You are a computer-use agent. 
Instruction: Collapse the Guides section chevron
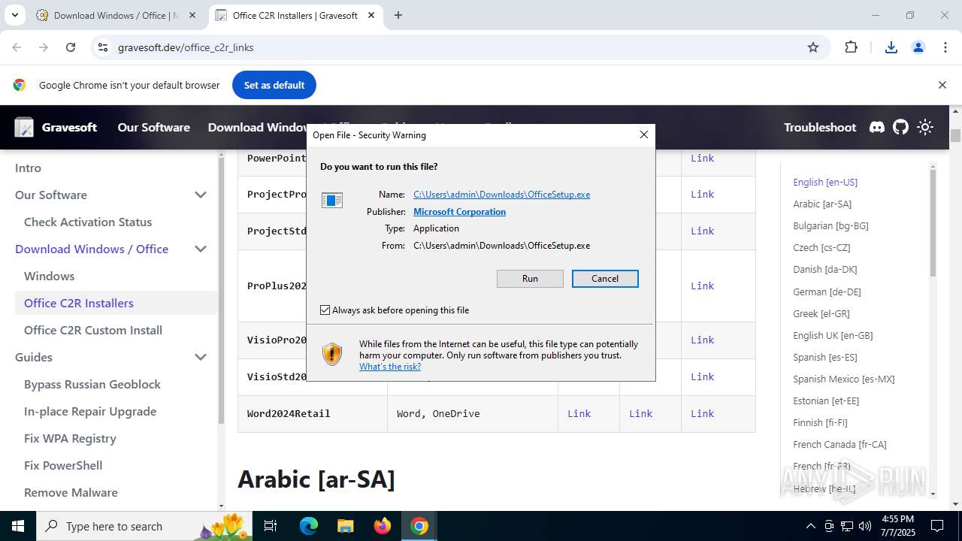click(x=201, y=357)
